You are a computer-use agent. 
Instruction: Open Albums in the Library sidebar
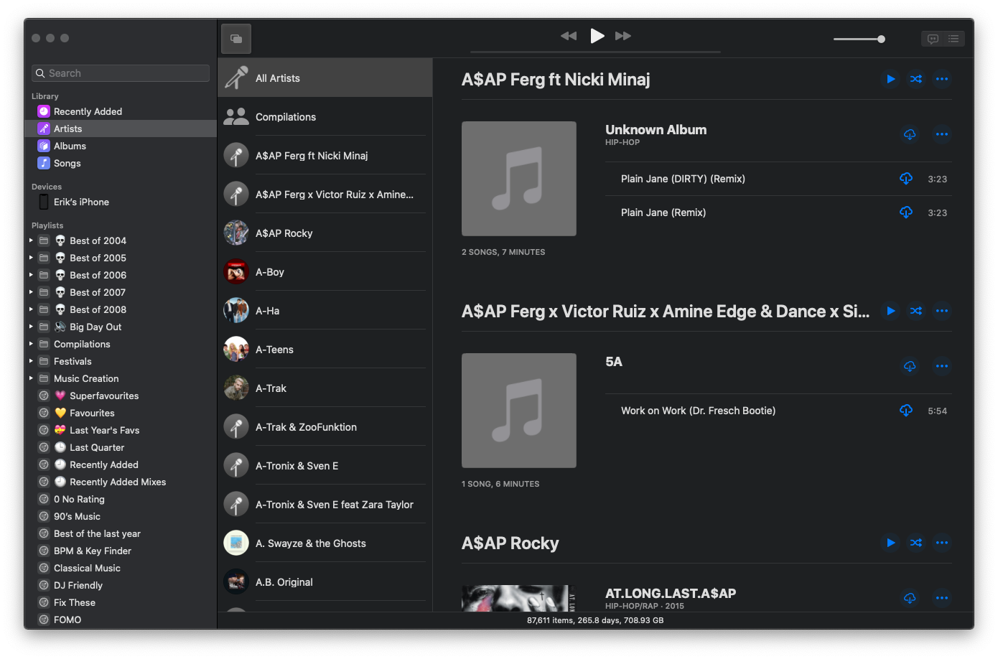pyautogui.click(x=121, y=146)
